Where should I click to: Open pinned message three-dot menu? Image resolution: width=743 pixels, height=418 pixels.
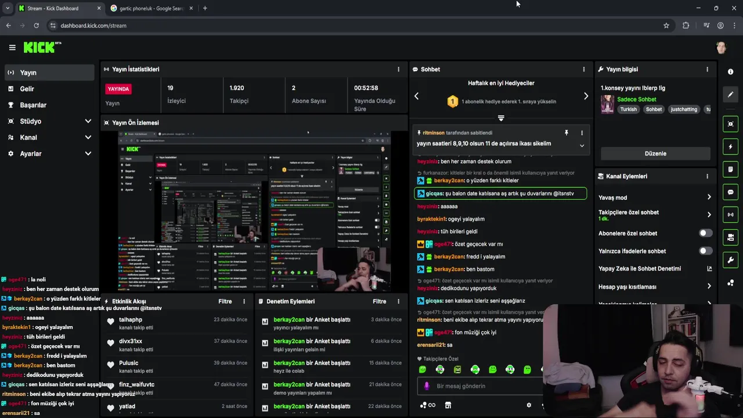582,133
